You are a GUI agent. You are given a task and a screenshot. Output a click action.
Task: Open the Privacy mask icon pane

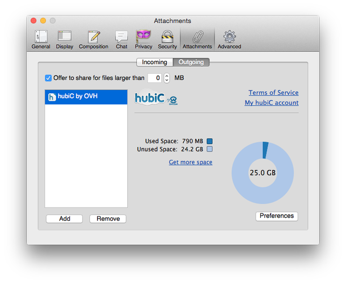click(144, 40)
